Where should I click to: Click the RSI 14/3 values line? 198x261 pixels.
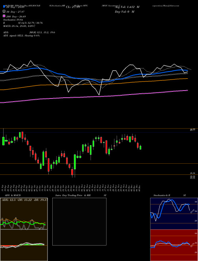click(x=23, y=23)
